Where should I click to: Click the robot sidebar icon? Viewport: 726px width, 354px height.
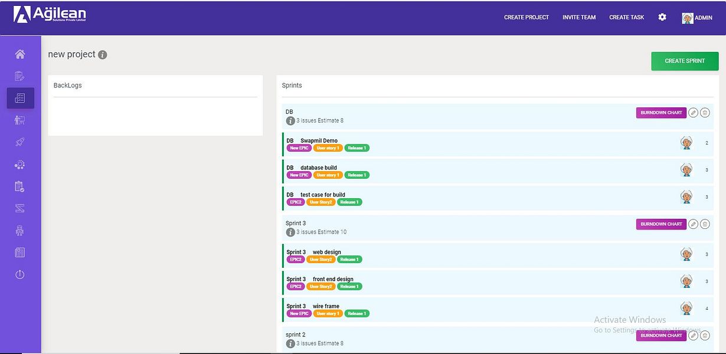[x=20, y=231]
